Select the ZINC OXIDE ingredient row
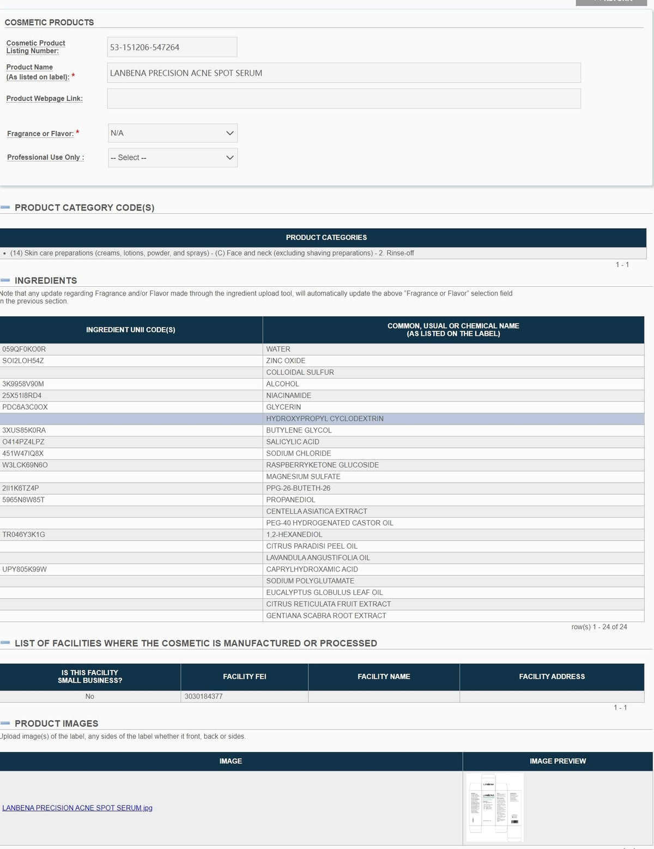The height and width of the screenshot is (849, 654). (322, 361)
